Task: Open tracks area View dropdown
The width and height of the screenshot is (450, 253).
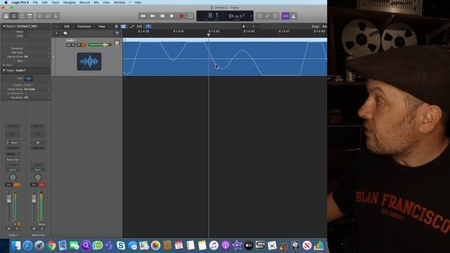Action: 103,27
